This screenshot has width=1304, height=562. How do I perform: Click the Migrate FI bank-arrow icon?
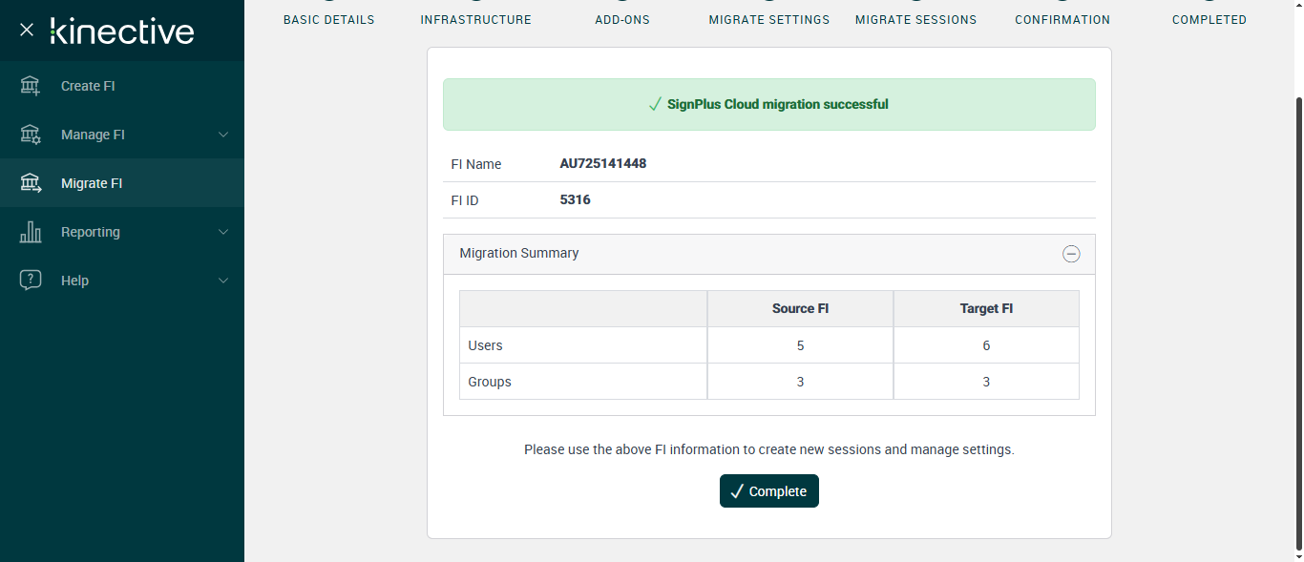tap(31, 183)
